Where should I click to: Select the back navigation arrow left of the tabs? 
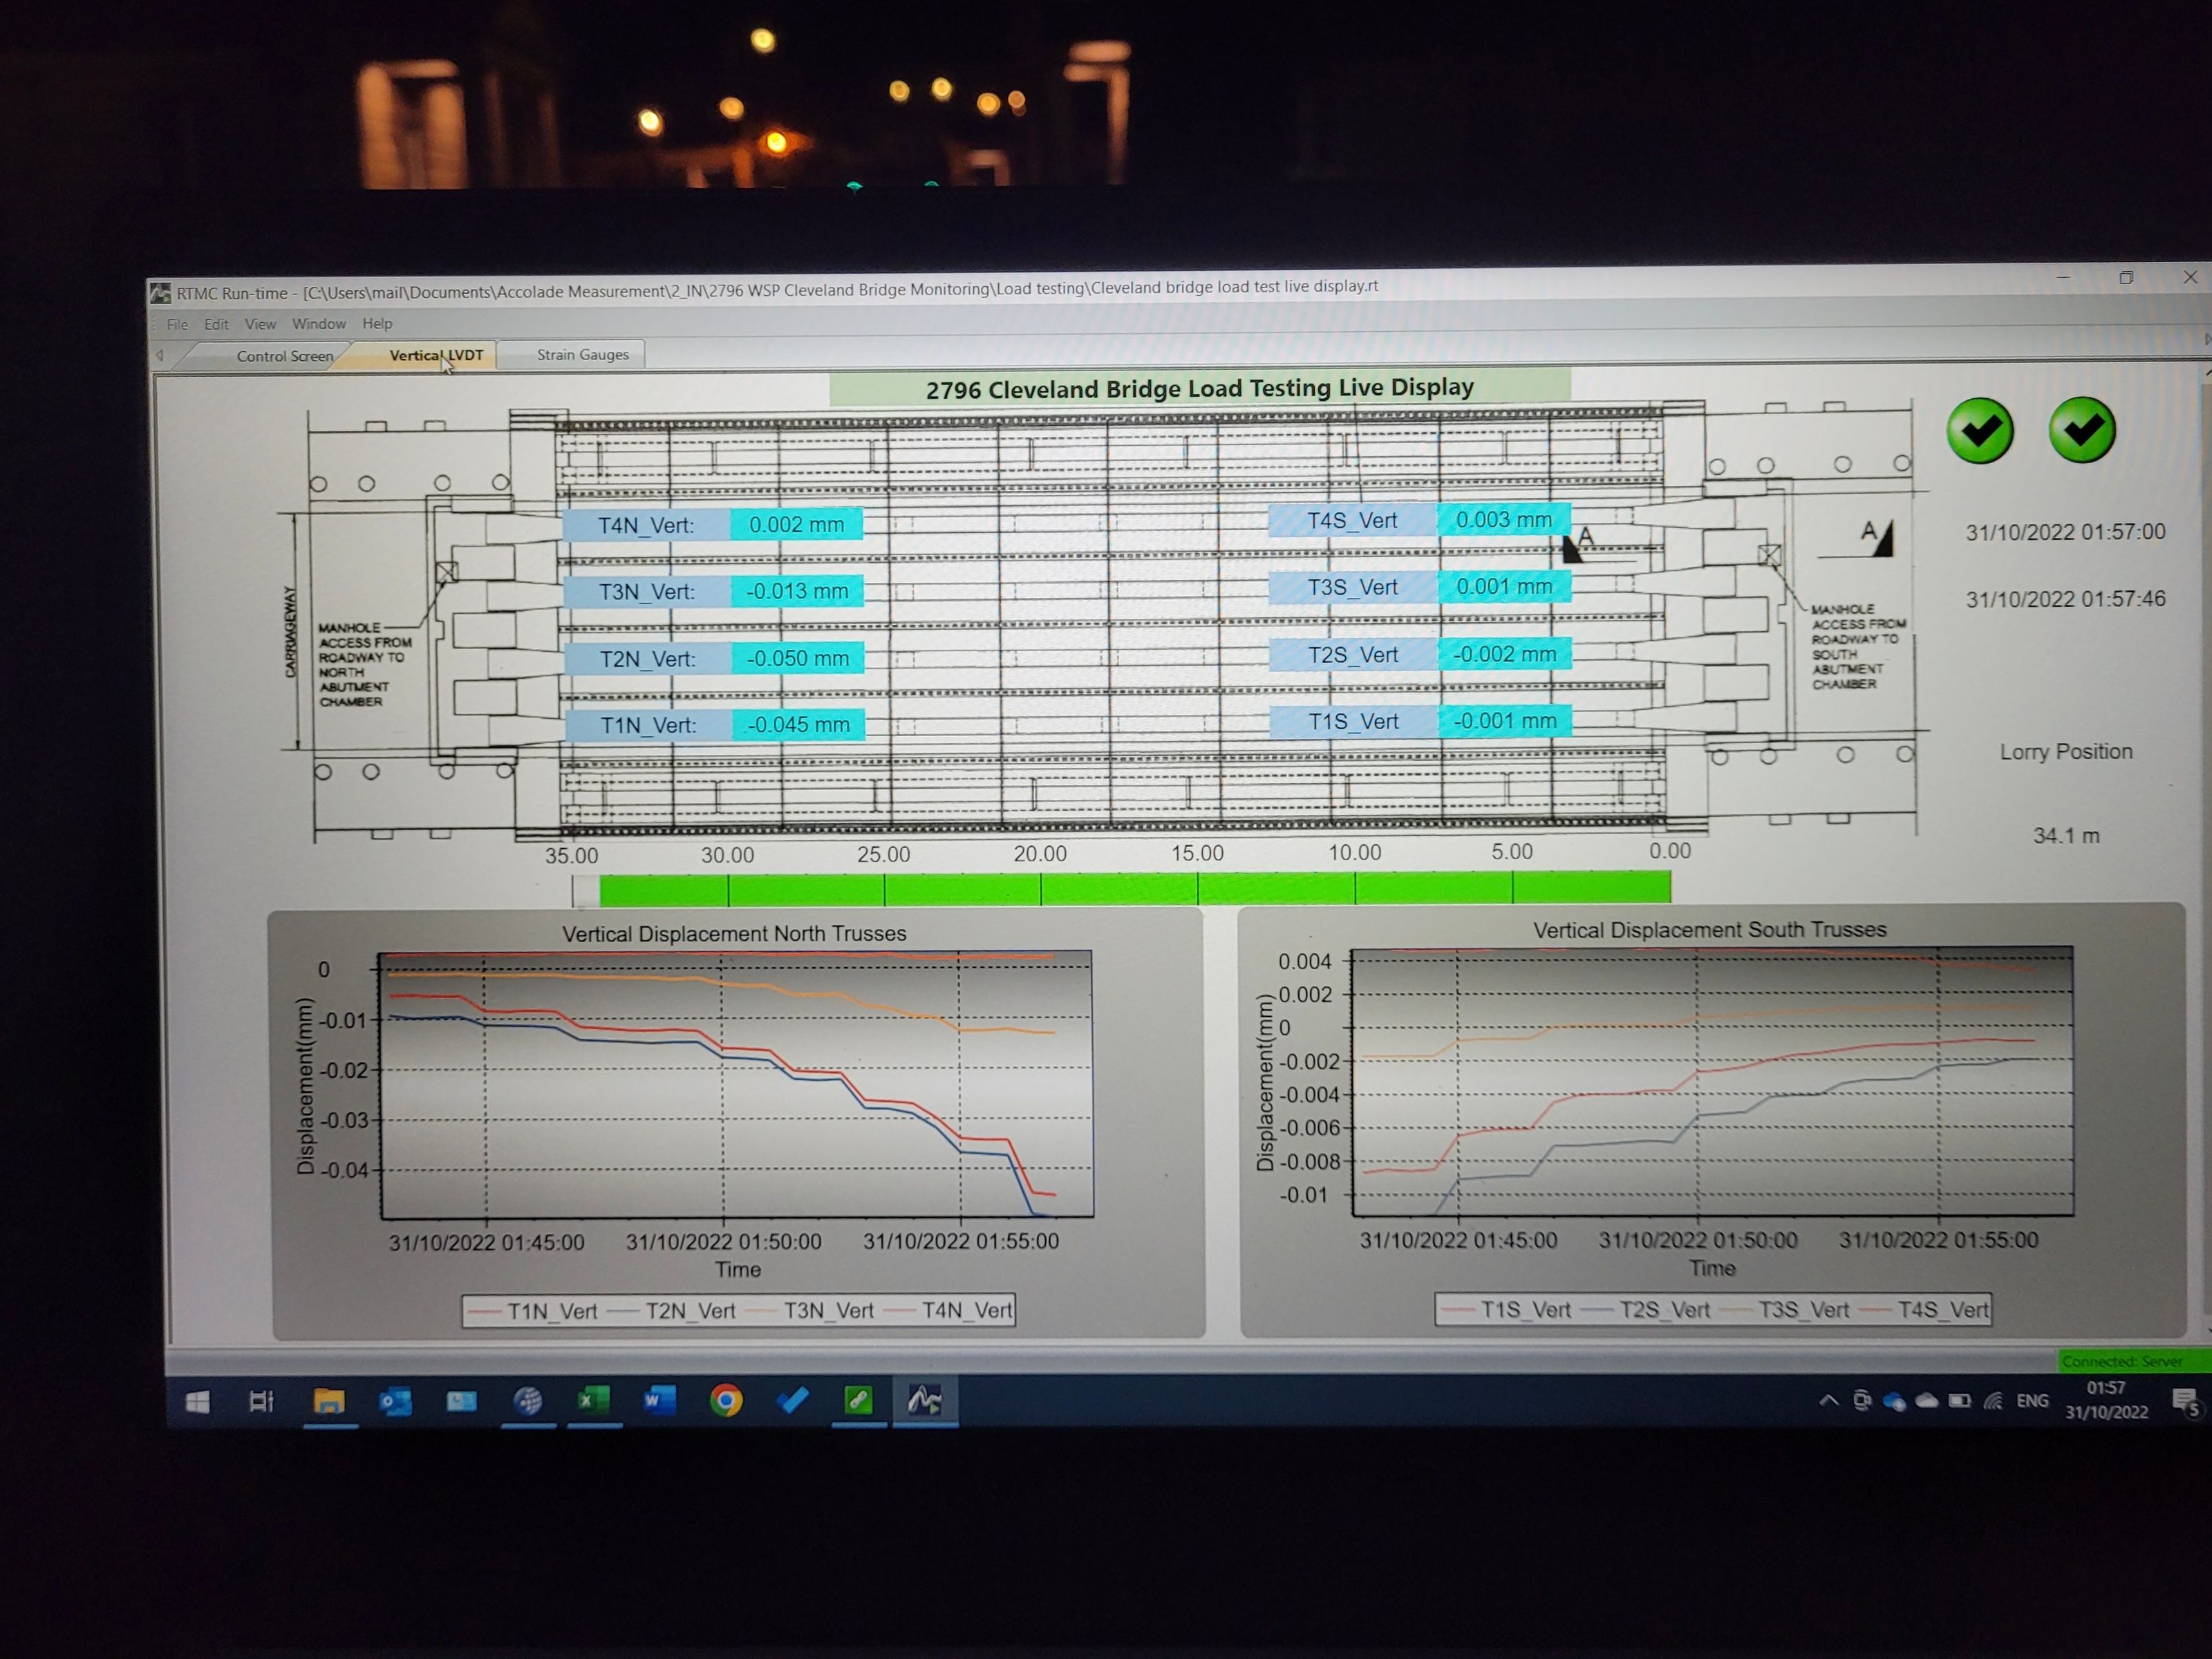pyautogui.click(x=161, y=355)
